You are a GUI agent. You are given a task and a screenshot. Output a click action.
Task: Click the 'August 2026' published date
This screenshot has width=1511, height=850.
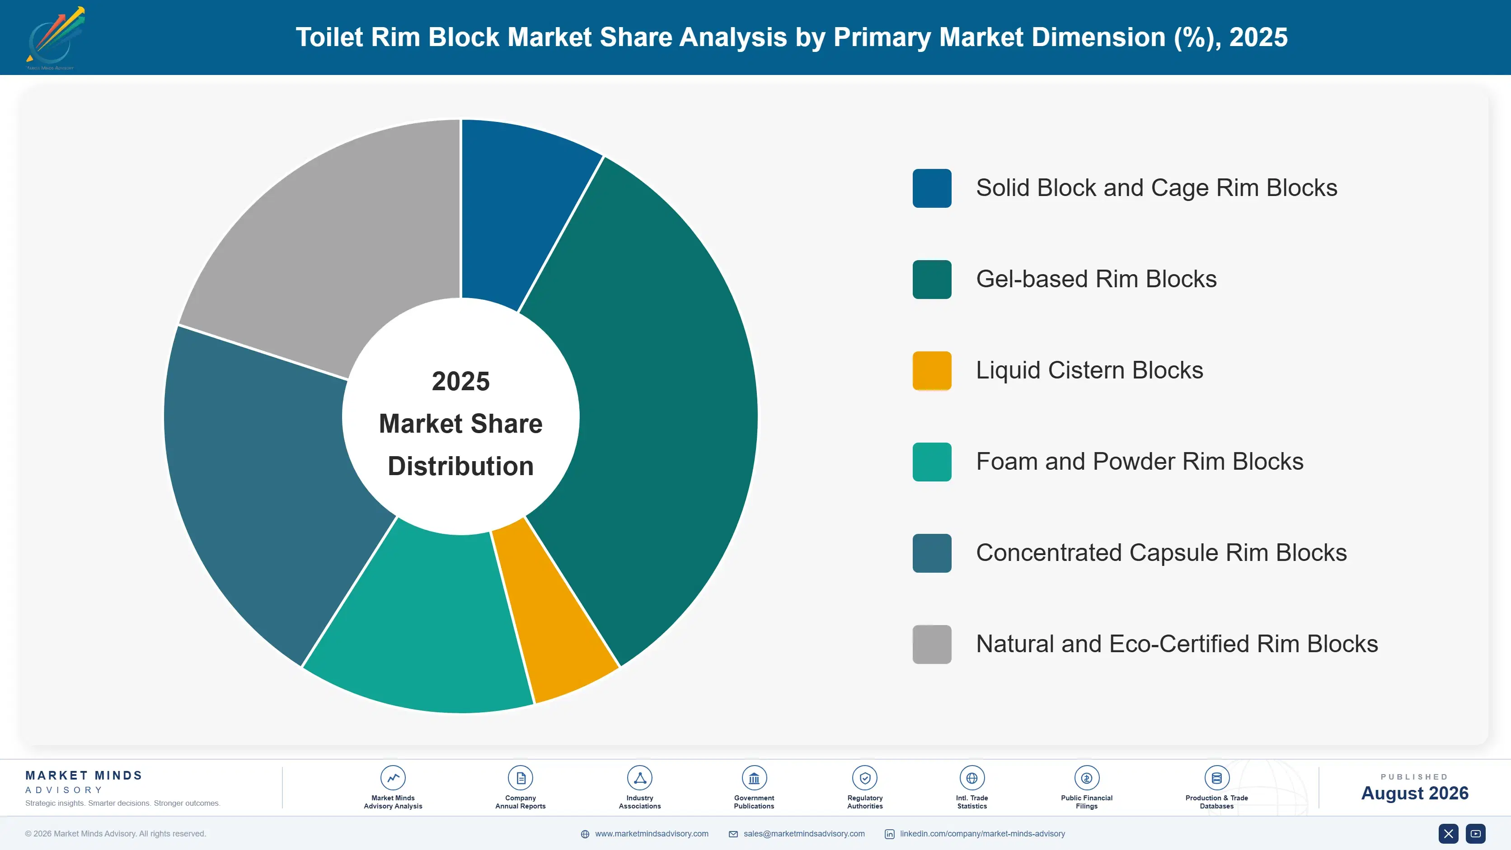point(1414,793)
